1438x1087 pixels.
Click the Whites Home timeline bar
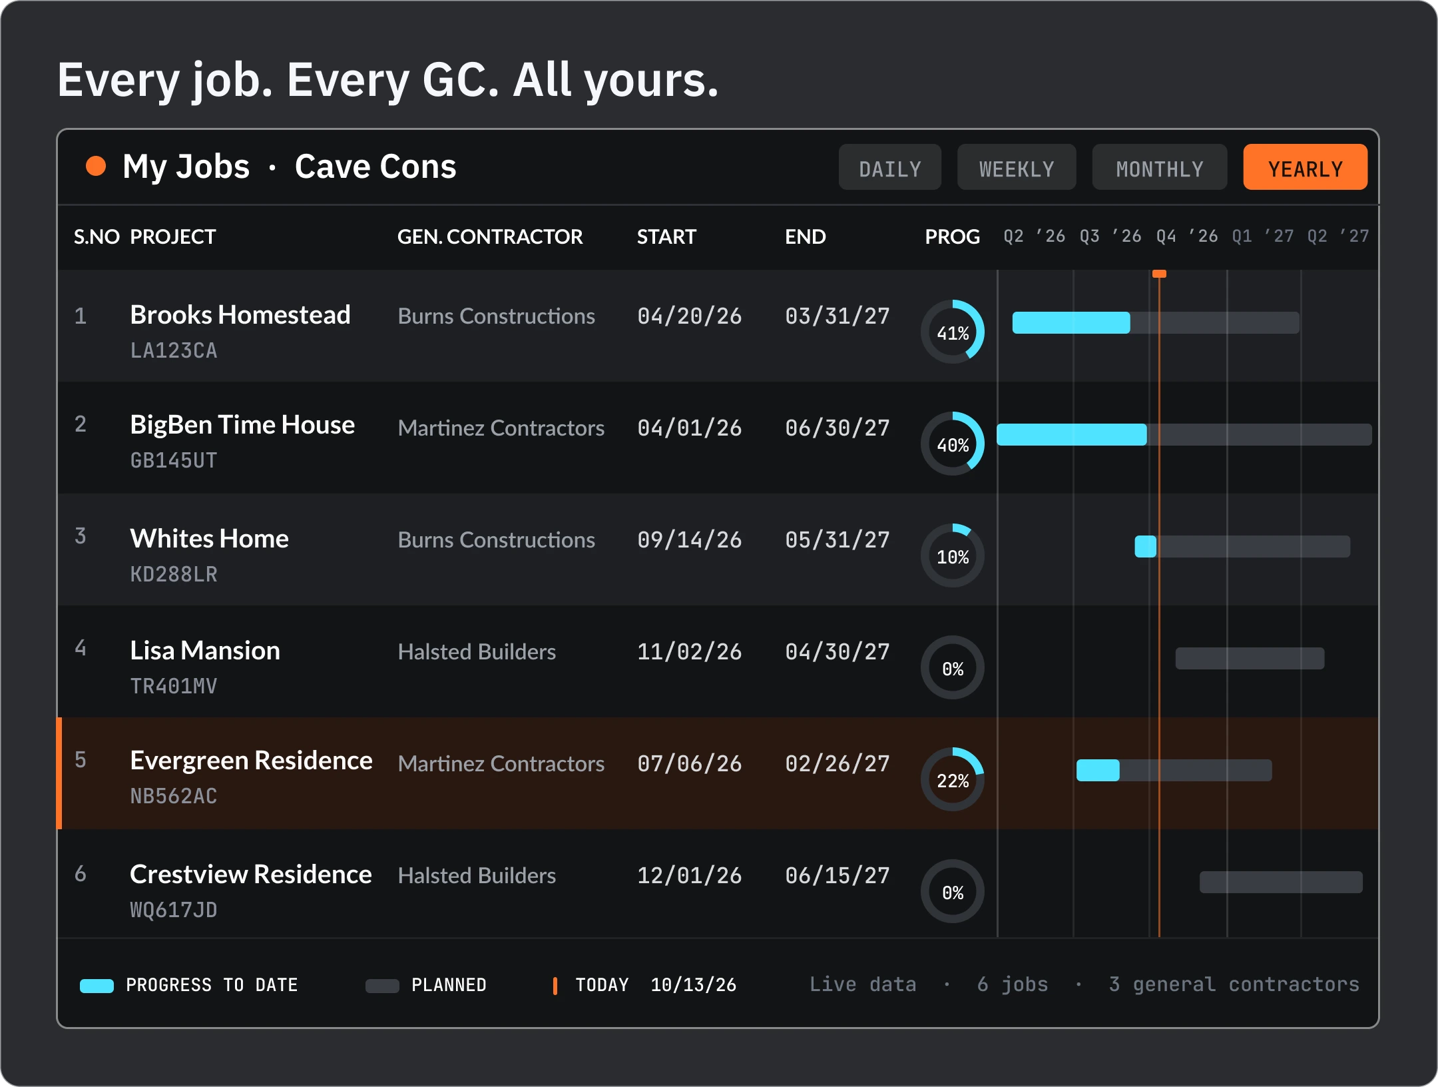[x=1242, y=546]
